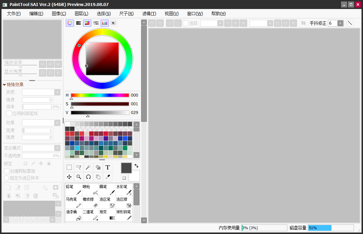Select the magic wand tool
363x234 pixels.
click(x=88, y=167)
